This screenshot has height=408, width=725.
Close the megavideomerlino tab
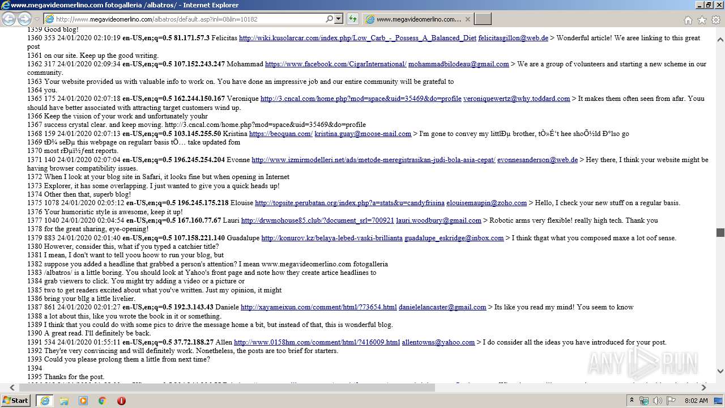click(468, 19)
